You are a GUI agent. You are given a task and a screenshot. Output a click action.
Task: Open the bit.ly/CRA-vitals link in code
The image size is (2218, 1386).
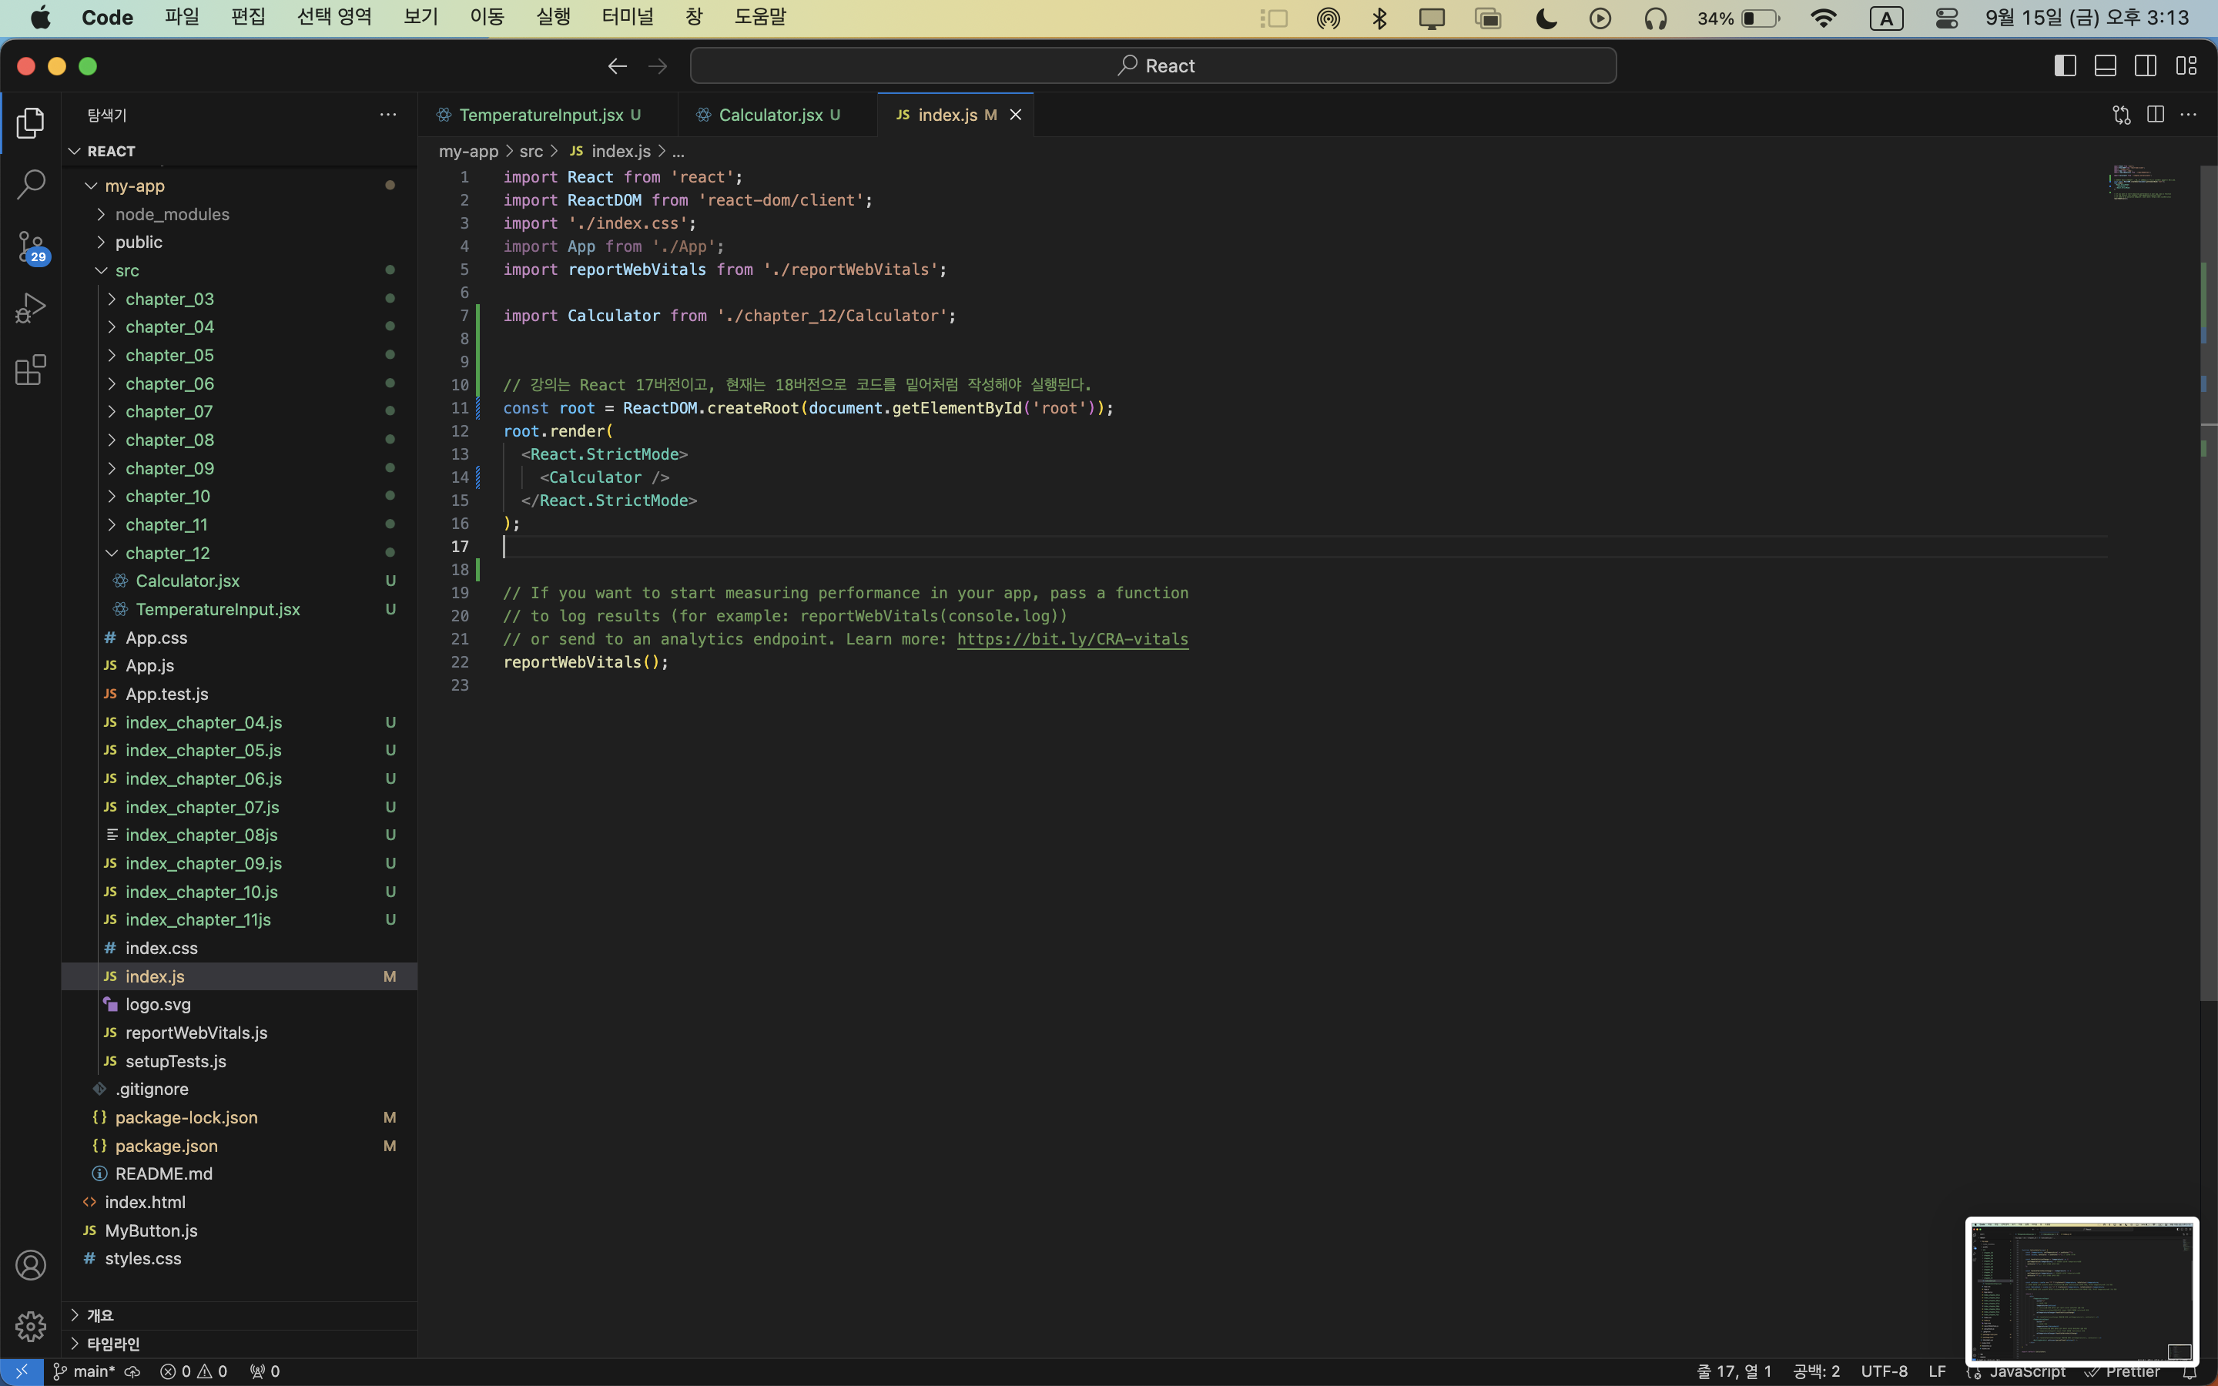[1072, 639]
